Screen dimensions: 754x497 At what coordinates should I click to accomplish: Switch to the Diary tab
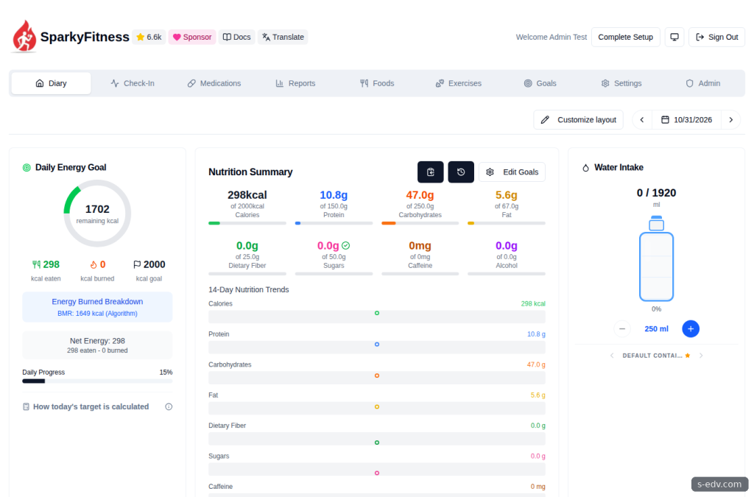pos(51,83)
